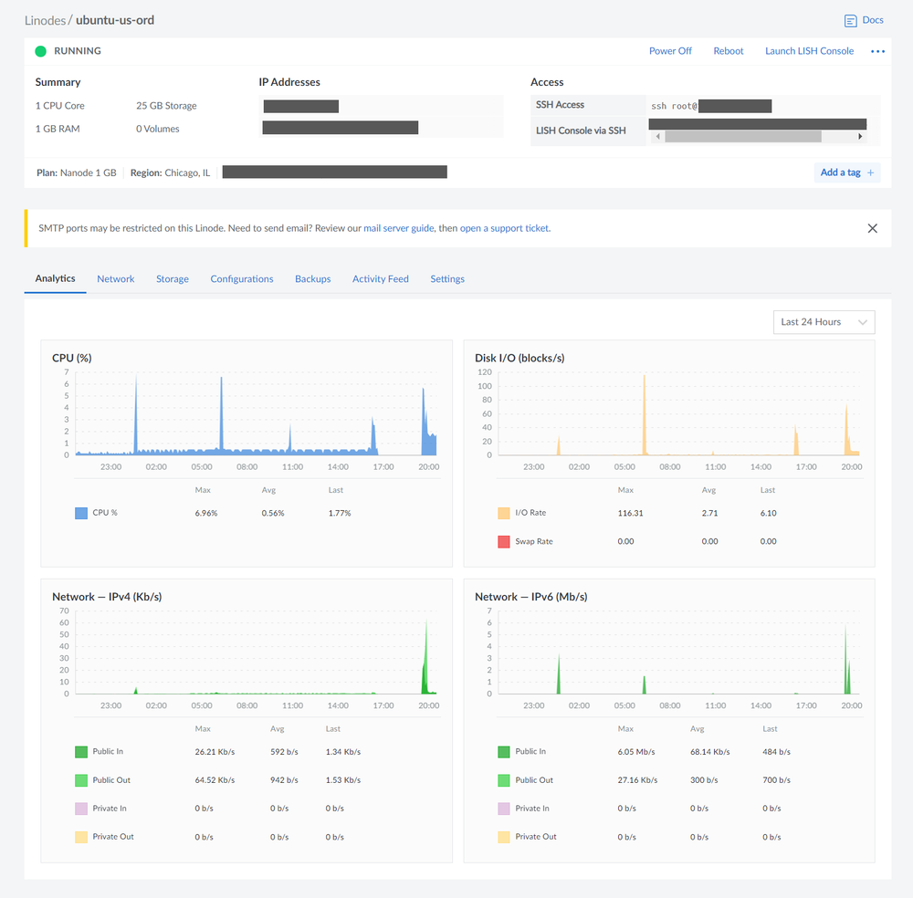This screenshot has height=898, width=913.
Task: Open the mail server guide link
Action: [x=397, y=228]
